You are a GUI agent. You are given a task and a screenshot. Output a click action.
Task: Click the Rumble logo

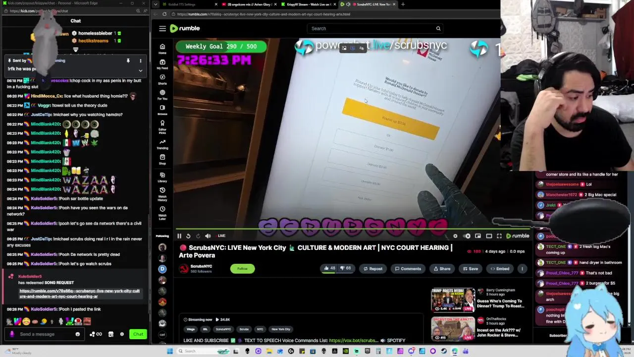pos(185,28)
